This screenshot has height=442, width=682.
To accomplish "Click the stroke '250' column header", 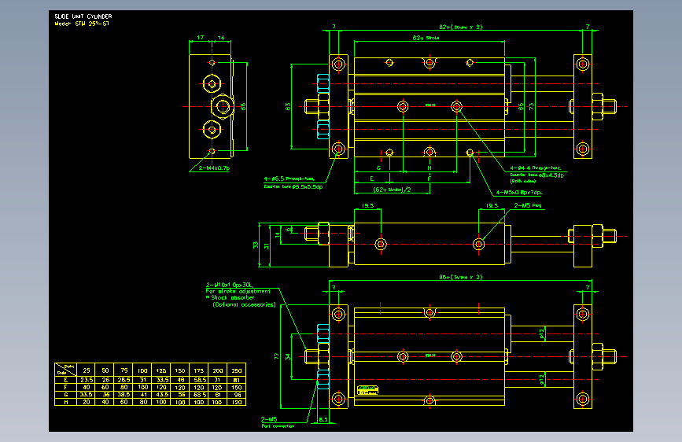I will coord(237,370).
